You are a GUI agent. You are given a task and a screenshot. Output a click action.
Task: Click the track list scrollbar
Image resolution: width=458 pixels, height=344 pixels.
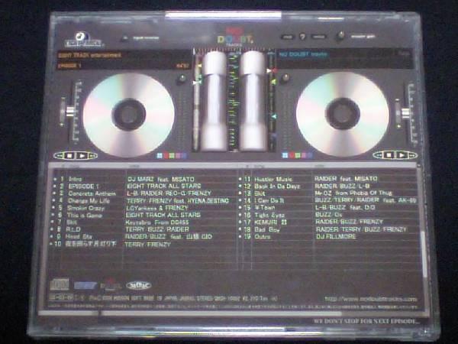(x=423, y=255)
